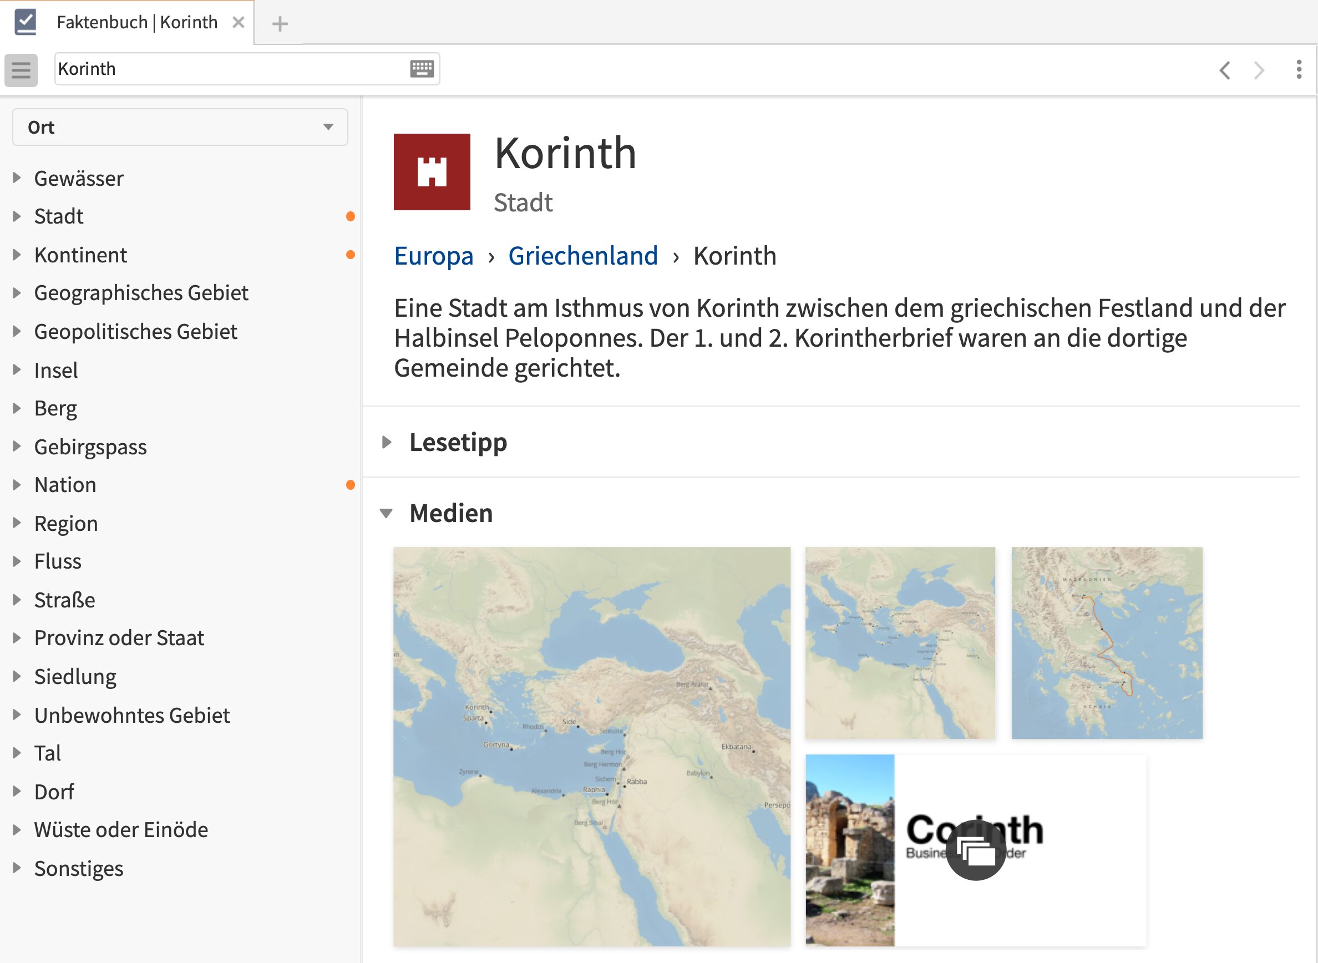
Task: Click the Korinth search input field
Action: click(x=227, y=69)
